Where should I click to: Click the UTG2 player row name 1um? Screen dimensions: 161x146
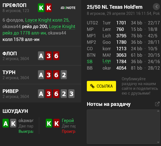(x=107, y=23)
